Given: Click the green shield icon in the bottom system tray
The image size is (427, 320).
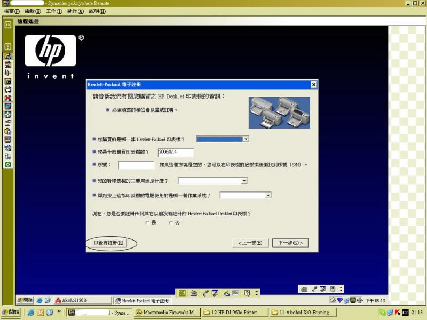Looking at the screenshot, I should coord(383,313).
